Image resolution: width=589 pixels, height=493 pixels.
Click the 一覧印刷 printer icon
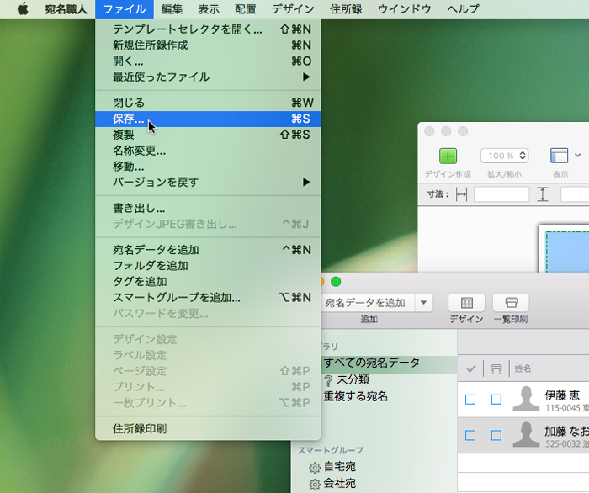tap(510, 303)
